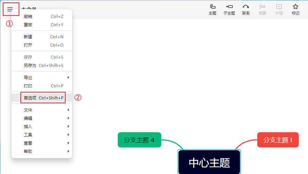Select 打开 menu entry

point(42,45)
